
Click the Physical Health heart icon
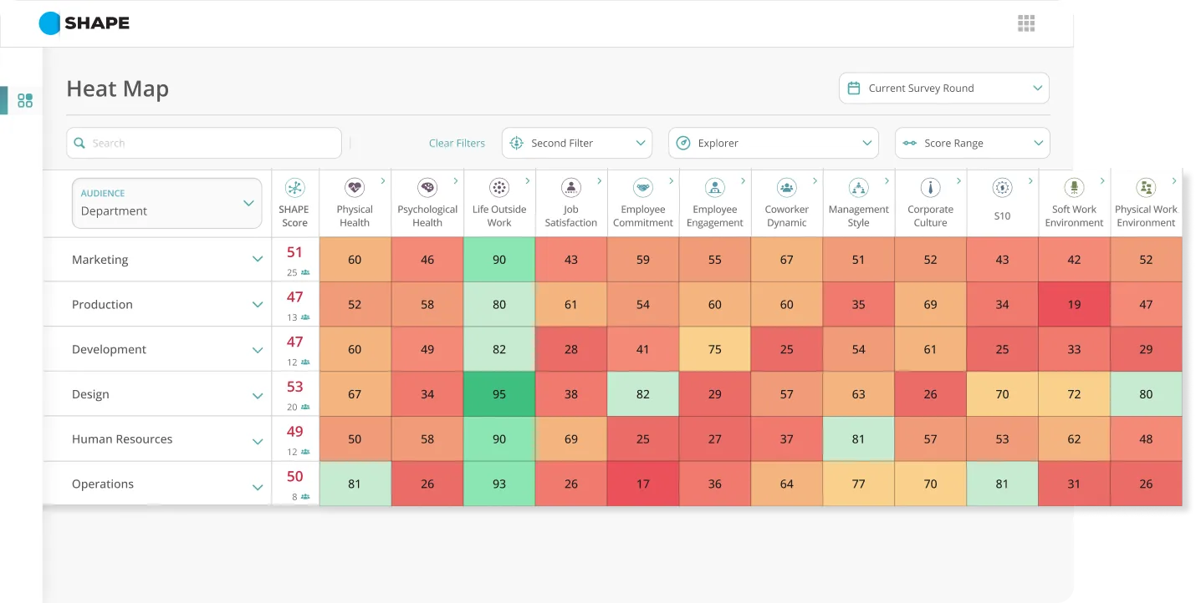coord(355,188)
